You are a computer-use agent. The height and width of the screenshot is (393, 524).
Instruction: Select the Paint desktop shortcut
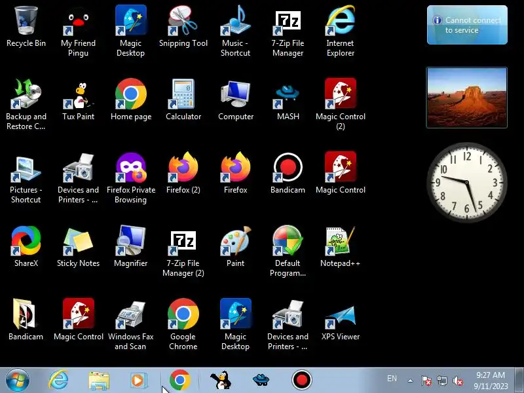click(235, 248)
